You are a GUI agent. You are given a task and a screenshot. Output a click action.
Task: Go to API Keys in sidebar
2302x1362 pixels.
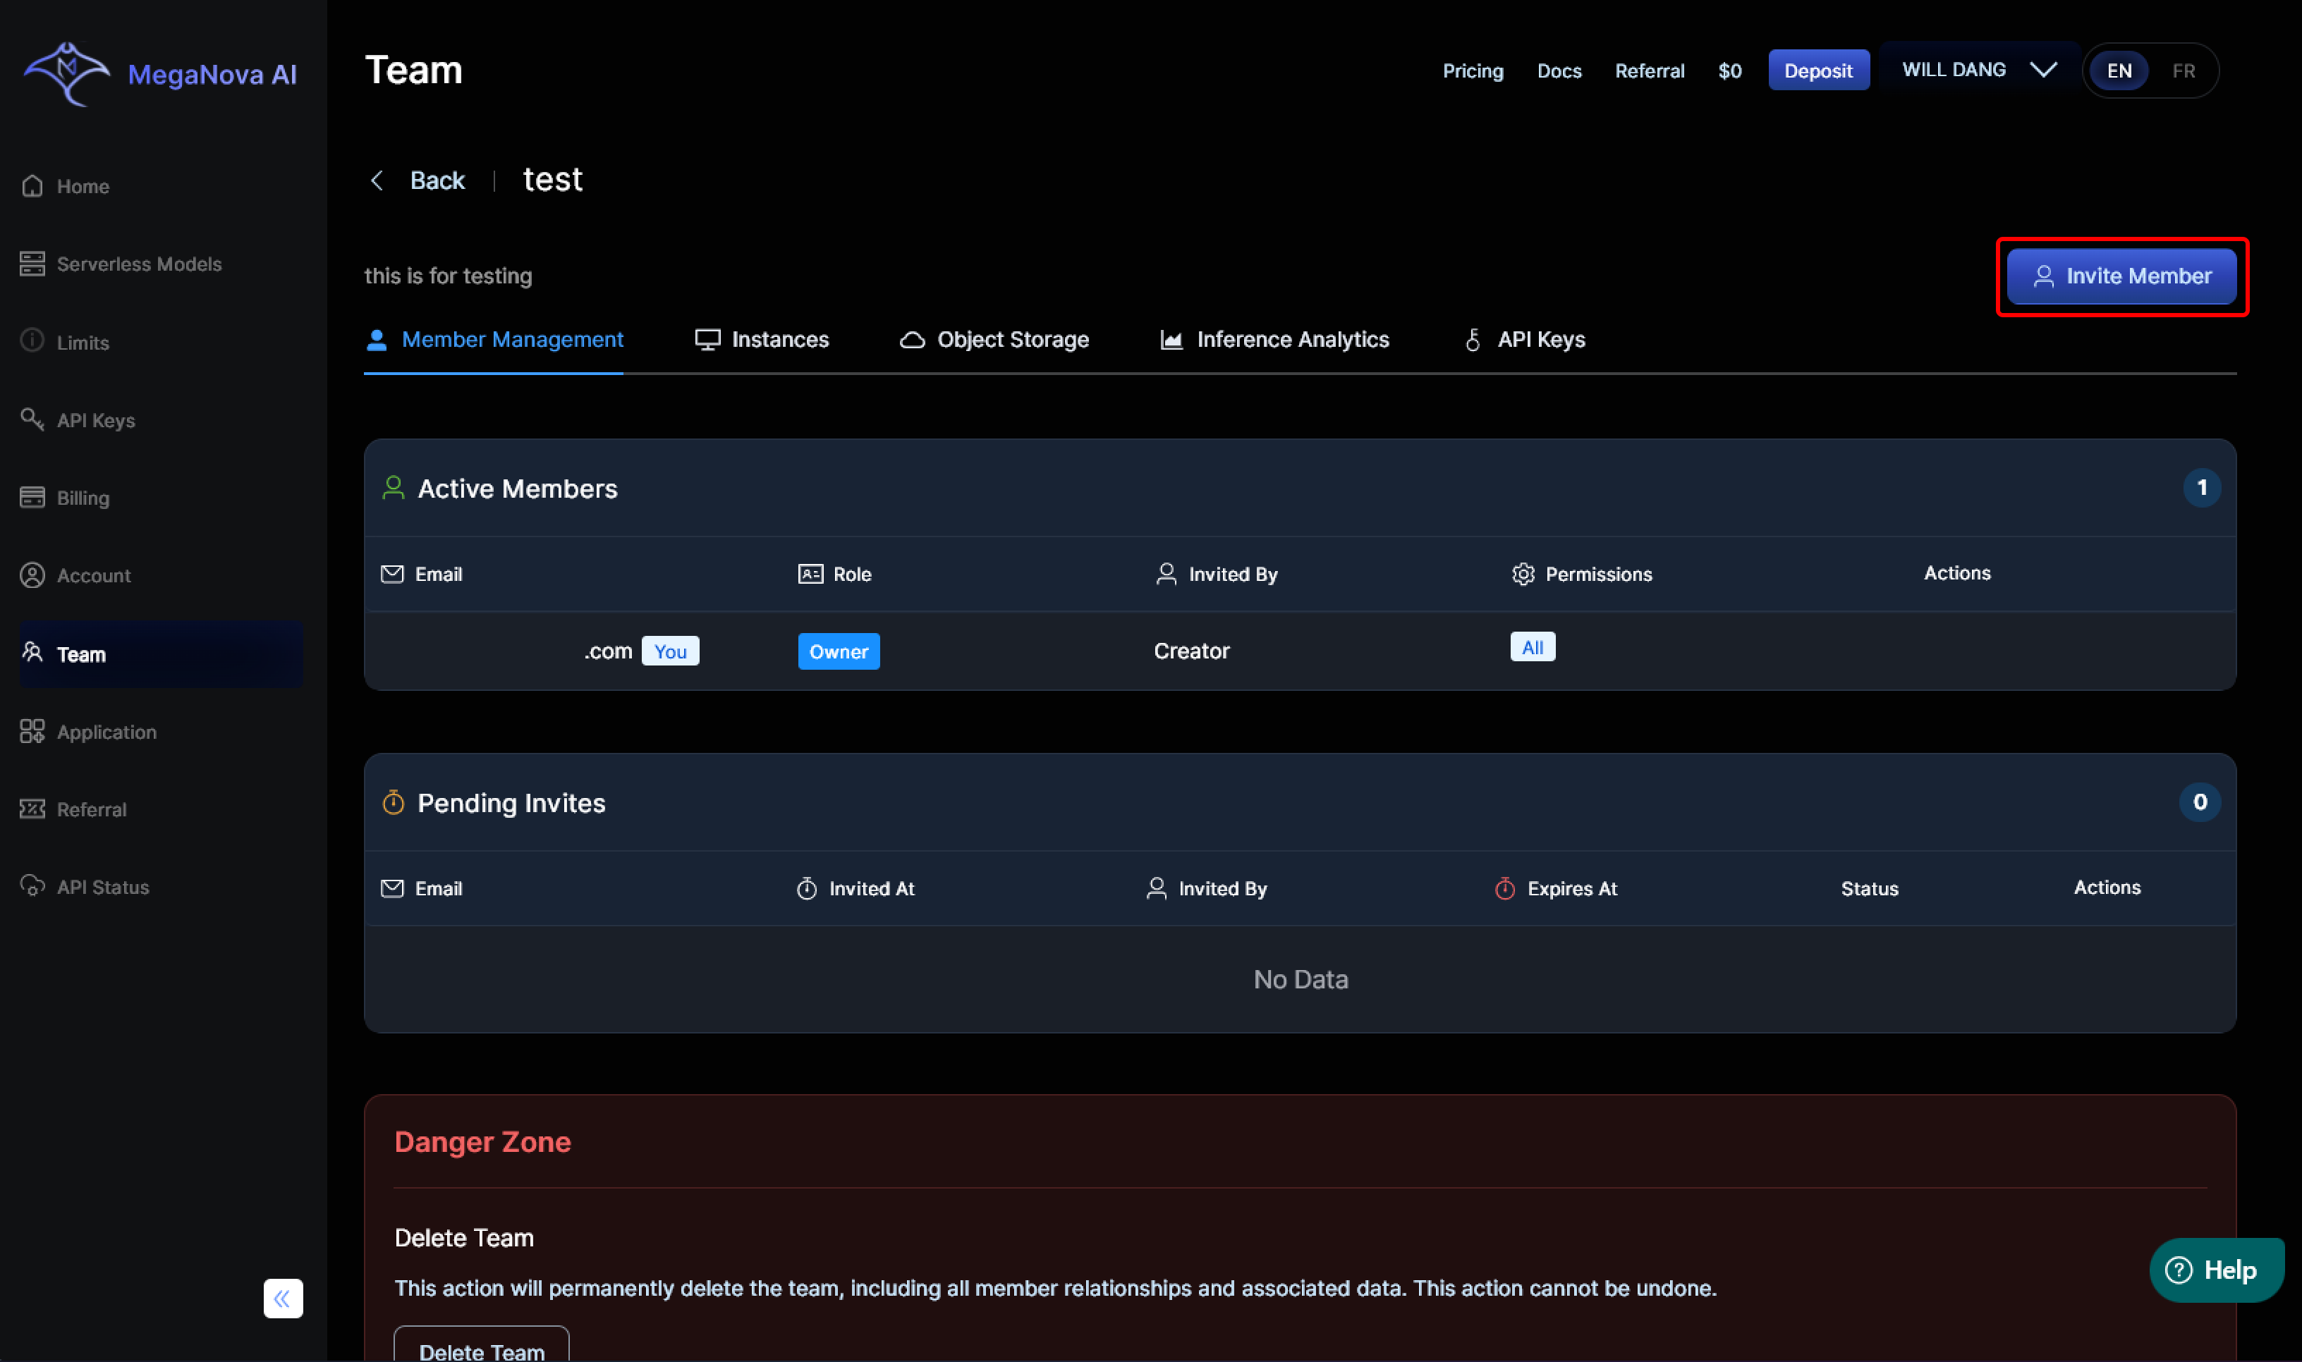95,420
